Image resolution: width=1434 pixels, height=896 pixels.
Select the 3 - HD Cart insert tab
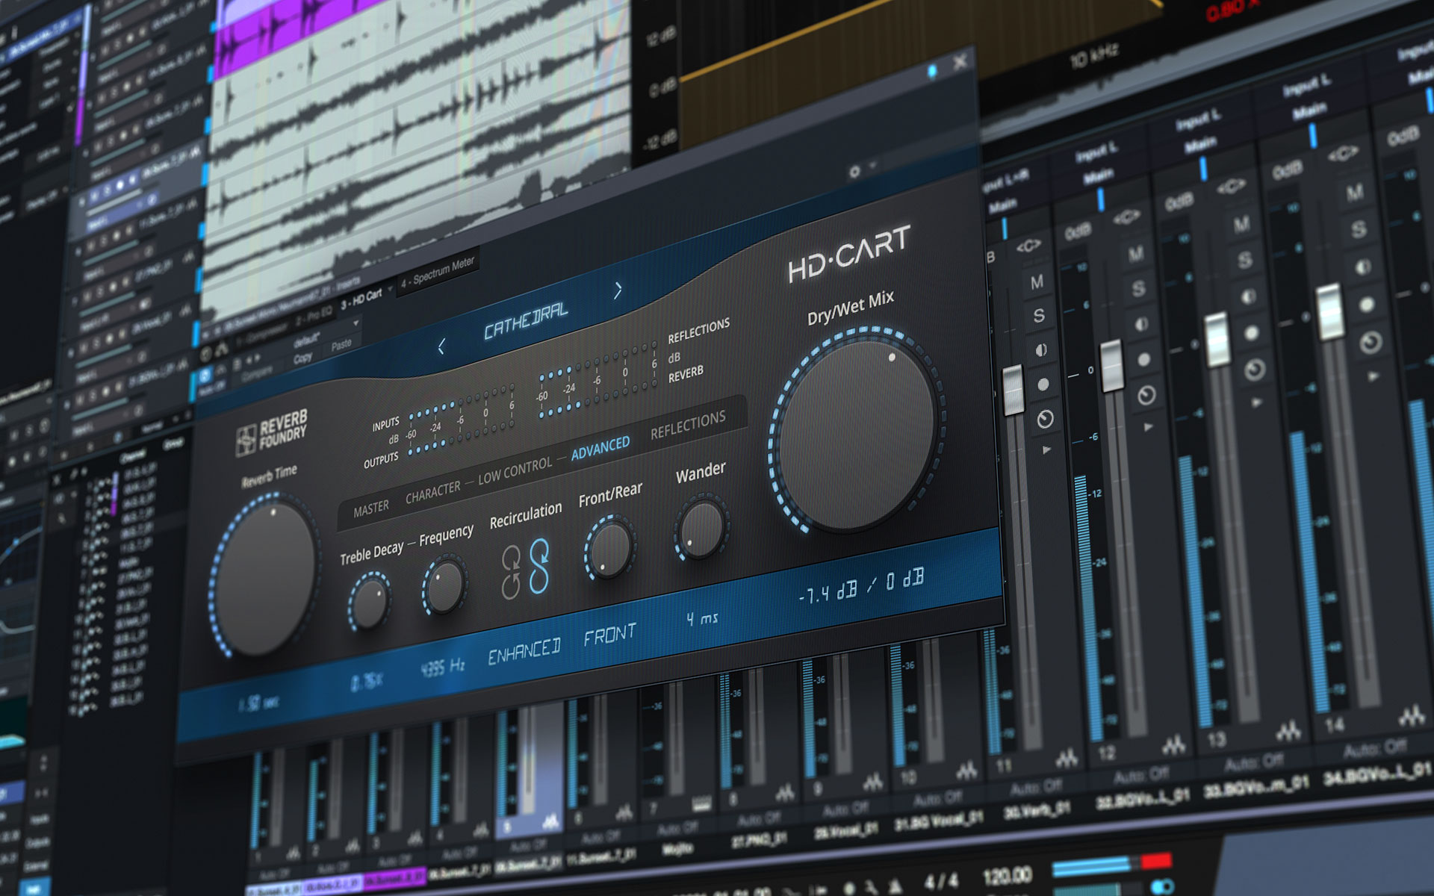click(x=361, y=299)
